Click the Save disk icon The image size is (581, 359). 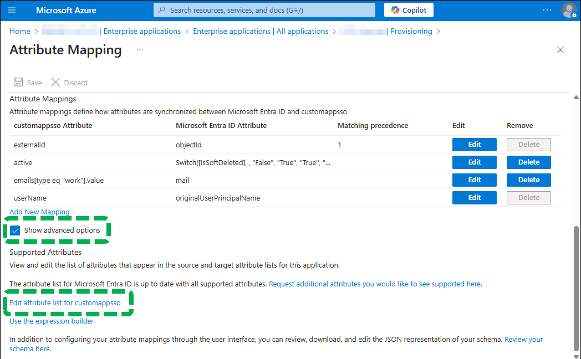pos(18,82)
